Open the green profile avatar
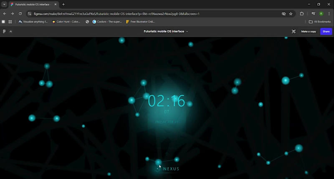This screenshot has height=179, width=334. pyautogui.click(x=321, y=14)
